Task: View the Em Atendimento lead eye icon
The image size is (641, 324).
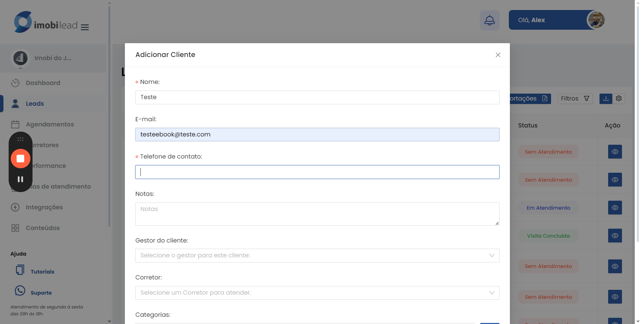Action: (x=615, y=208)
